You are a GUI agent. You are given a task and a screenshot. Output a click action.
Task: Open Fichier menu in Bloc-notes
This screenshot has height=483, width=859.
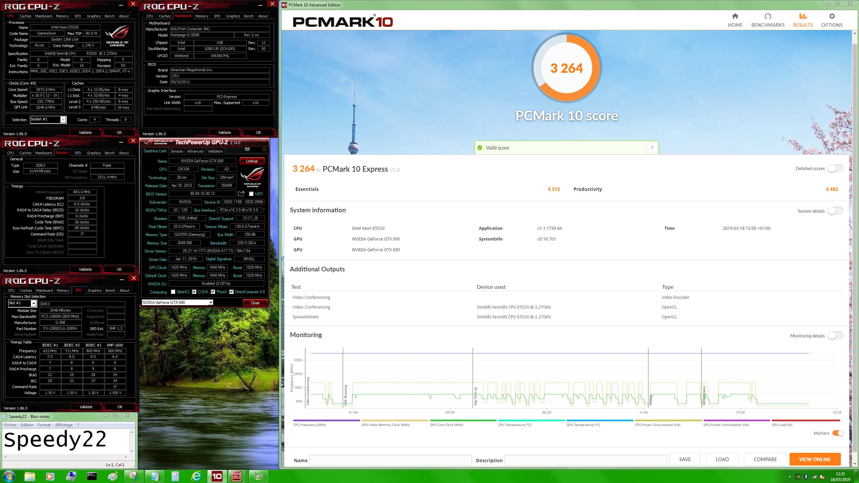coord(10,425)
